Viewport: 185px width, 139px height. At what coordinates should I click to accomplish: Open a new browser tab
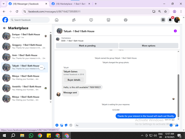[96, 4]
